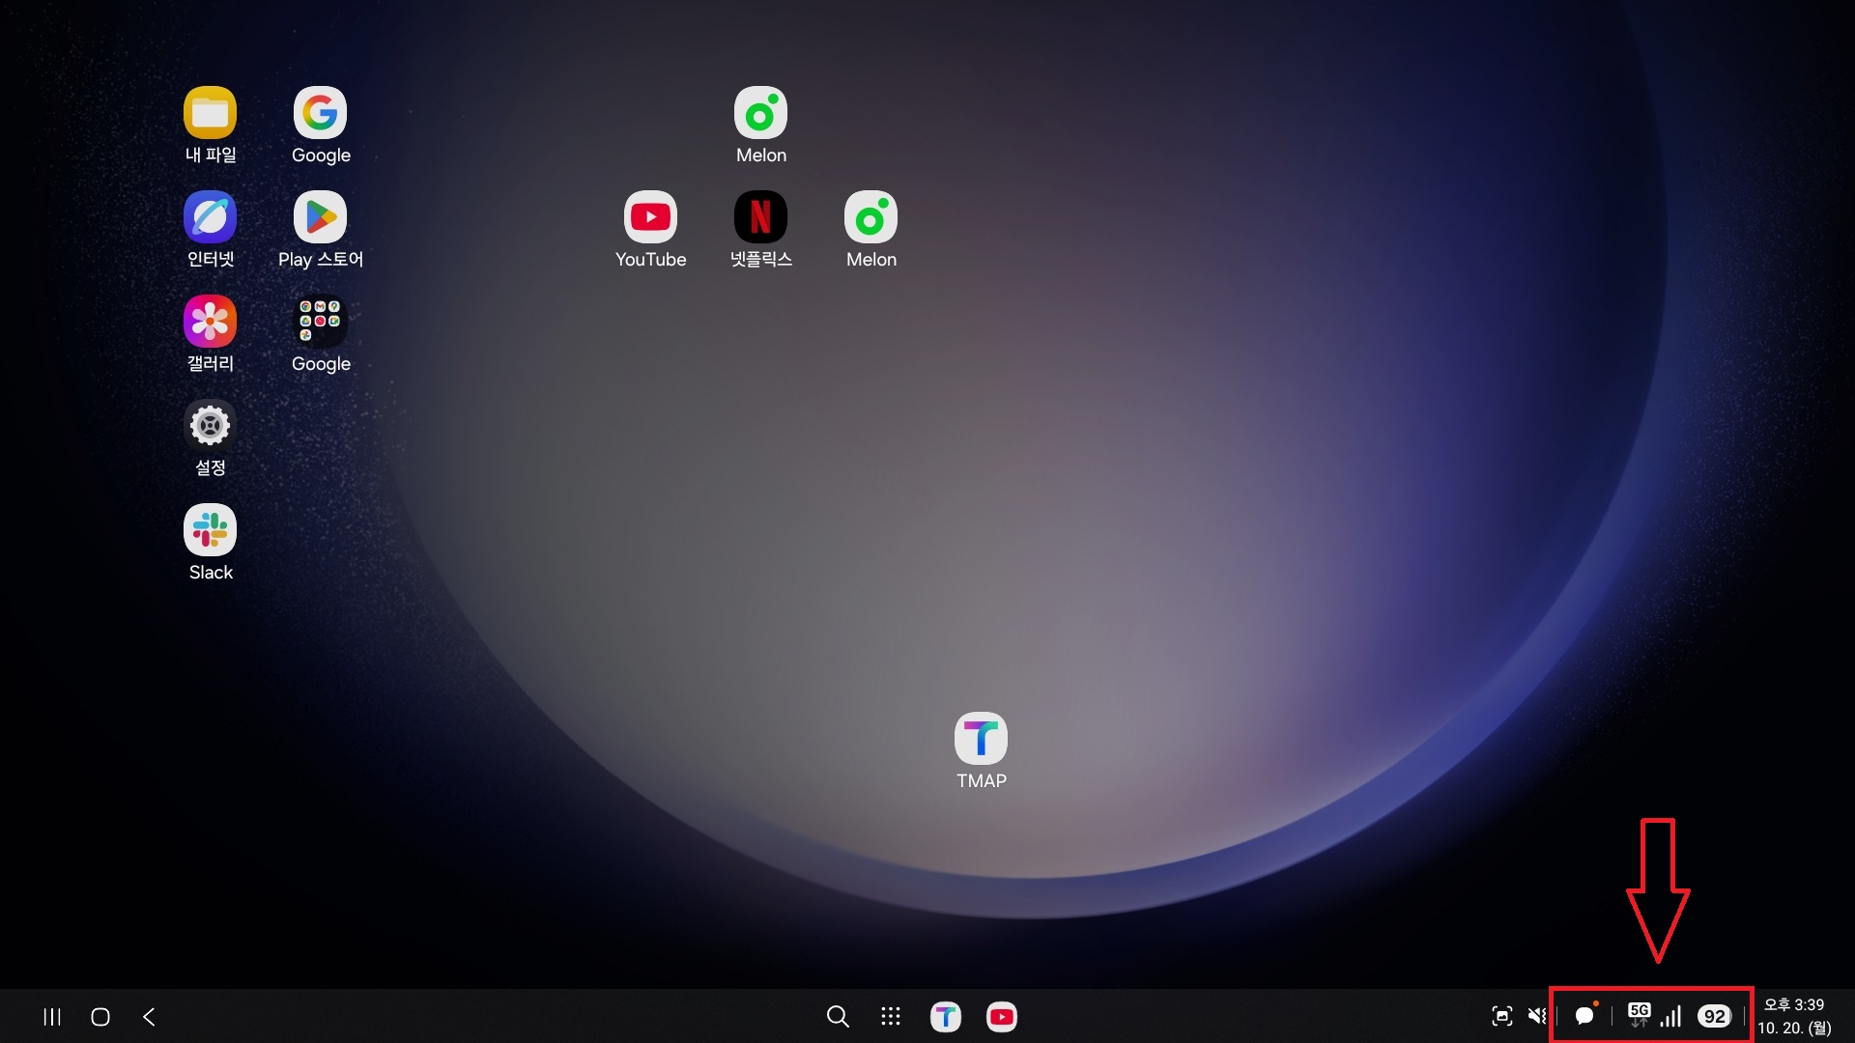The height and width of the screenshot is (1043, 1855).
Task: Open the 인터넷 browser app
Action: pos(210,217)
